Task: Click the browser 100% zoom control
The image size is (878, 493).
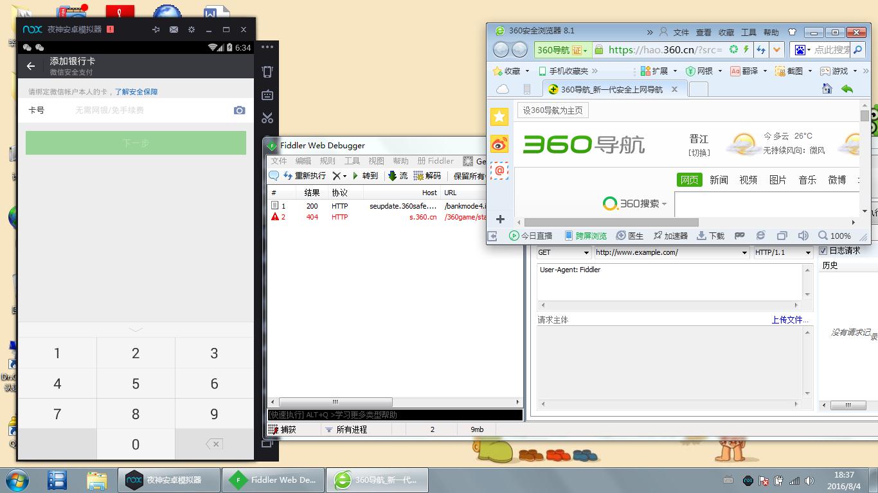Action: 834,236
